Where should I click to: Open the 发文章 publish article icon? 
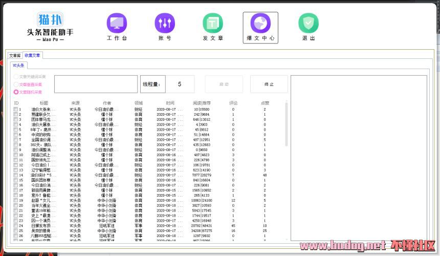(x=213, y=24)
